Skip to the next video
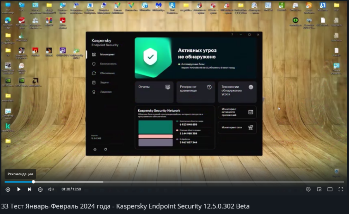The image size is (349, 214). click(29, 189)
